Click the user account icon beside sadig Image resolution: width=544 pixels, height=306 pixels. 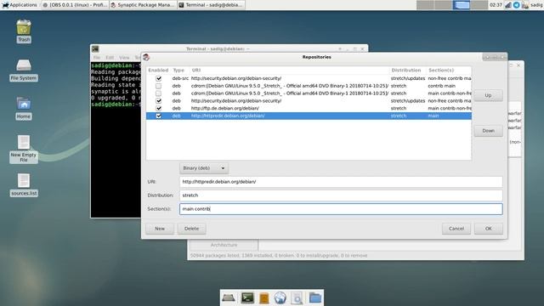pos(525,5)
